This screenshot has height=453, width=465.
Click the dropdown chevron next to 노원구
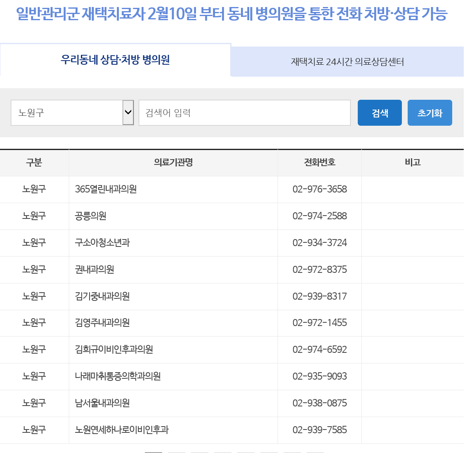(128, 113)
